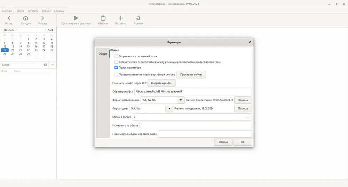Image resolution: width=348 pixels, height=187 pixels.
Task: Click the Отмена button
Action: 223,142
